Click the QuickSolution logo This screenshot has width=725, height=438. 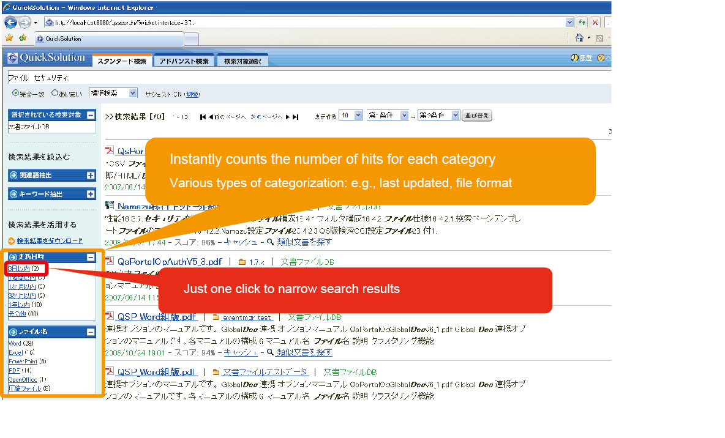(47, 58)
